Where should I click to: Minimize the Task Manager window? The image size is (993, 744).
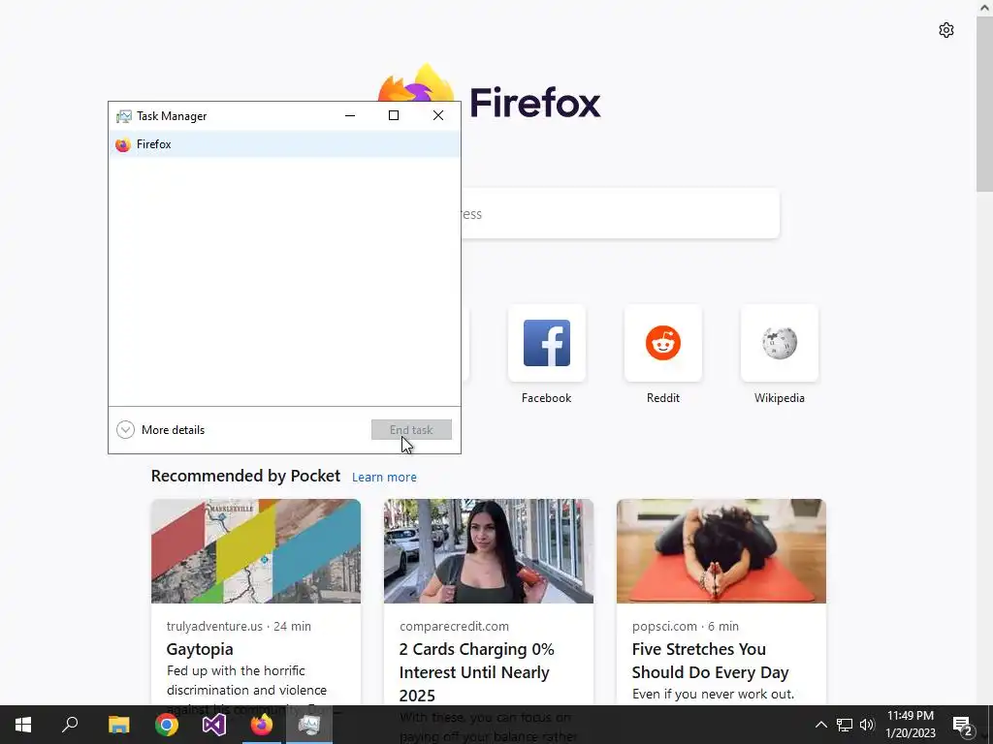pos(349,116)
